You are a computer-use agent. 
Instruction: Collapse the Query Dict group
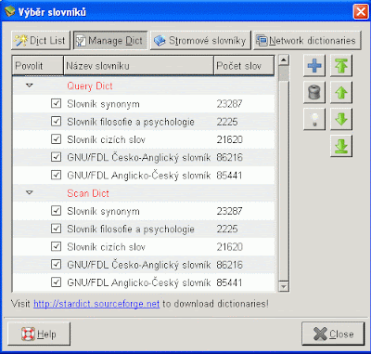(x=30, y=85)
